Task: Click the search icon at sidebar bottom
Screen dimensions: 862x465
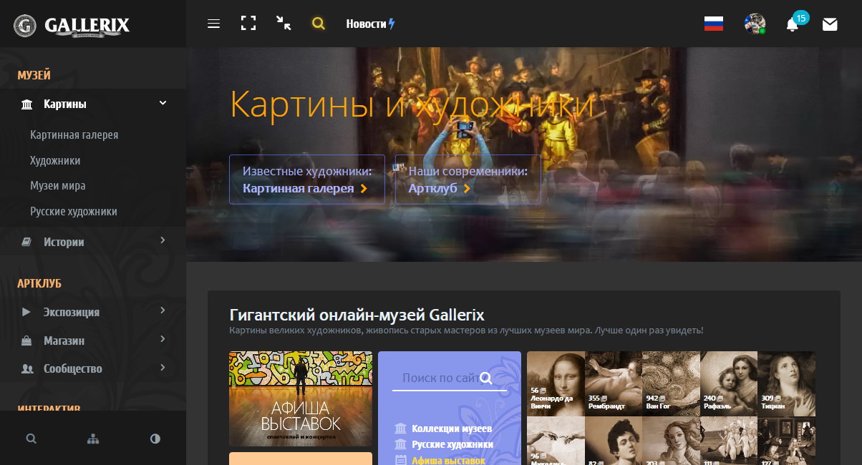Action: pyautogui.click(x=31, y=439)
